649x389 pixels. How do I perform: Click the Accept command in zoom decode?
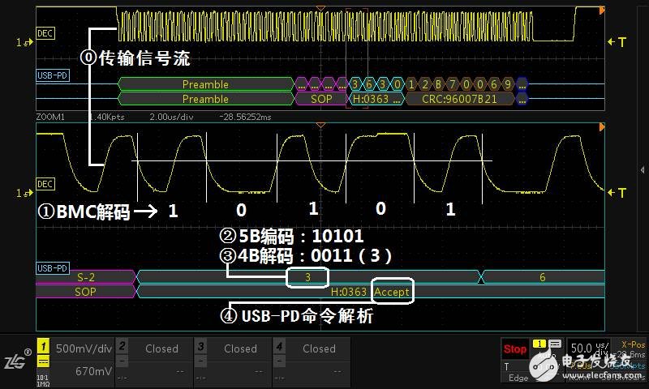[392, 292]
